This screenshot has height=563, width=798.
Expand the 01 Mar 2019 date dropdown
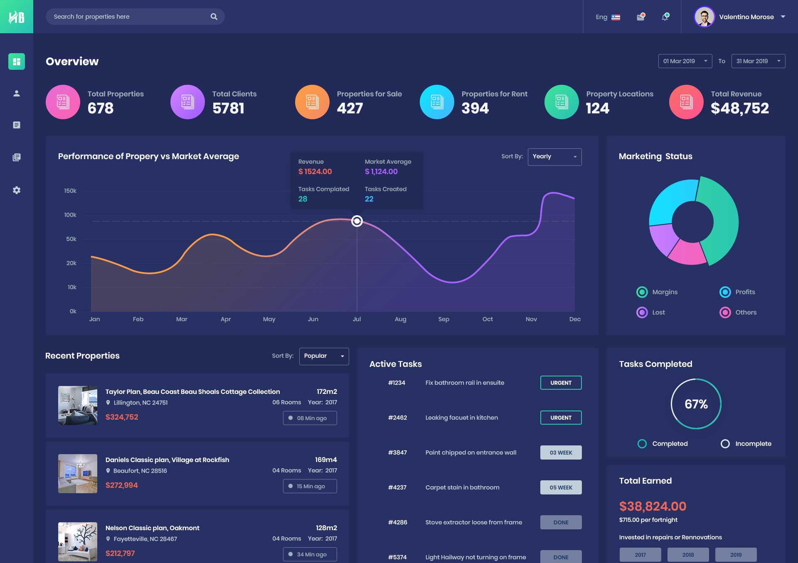pos(685,61)
